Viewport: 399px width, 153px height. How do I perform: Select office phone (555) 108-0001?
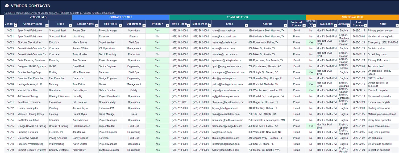tap(180, 84)
